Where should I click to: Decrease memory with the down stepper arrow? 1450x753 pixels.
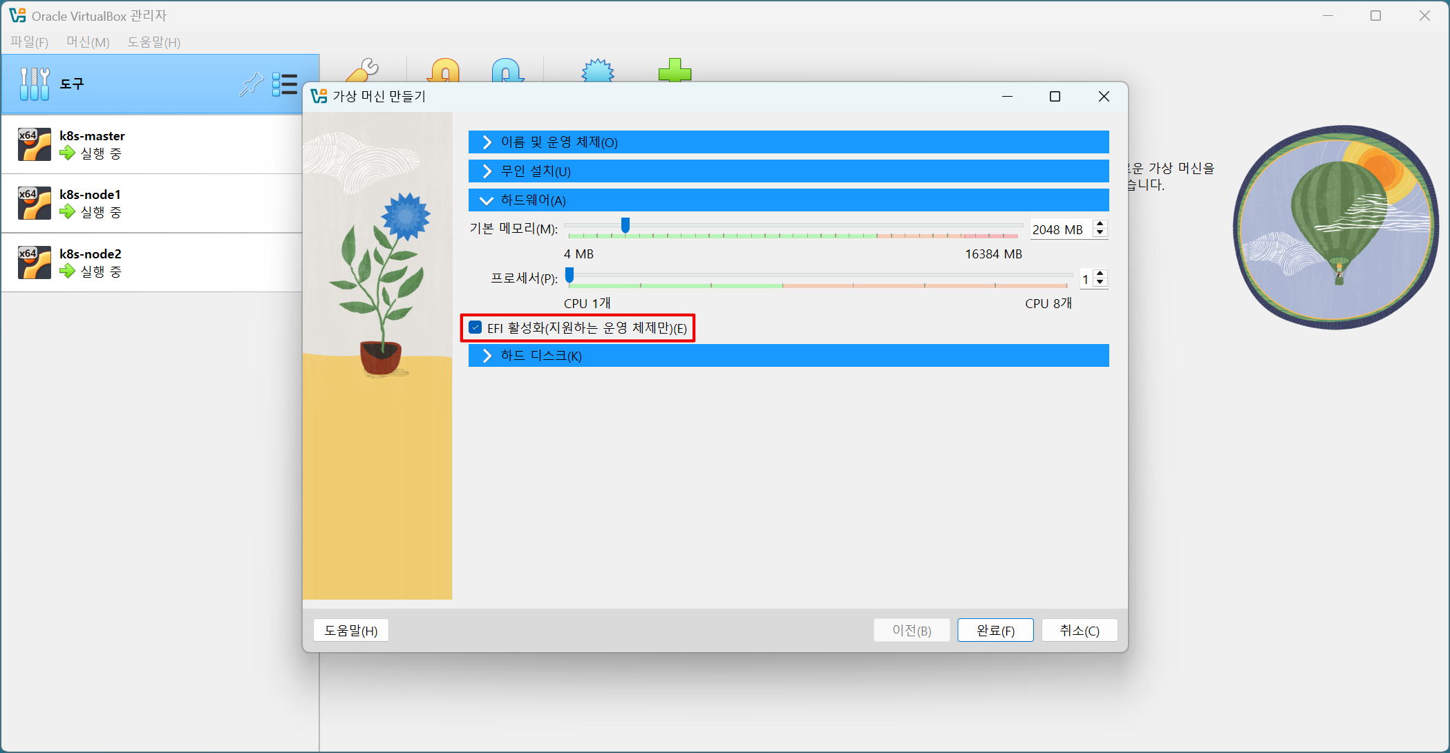coord(1100,233)
